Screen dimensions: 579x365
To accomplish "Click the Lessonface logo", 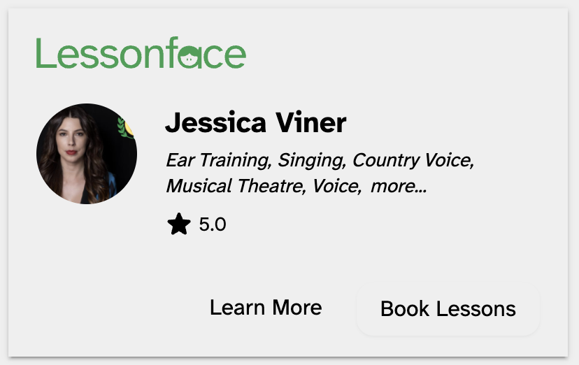I will [141, 54].
